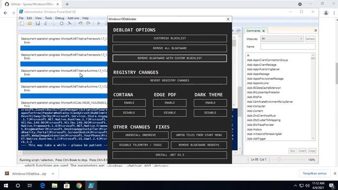Open View menu in PowerShell ISE
Image resolution: width=338 pixels, height=190 pixels.
(x=39, y=18)
